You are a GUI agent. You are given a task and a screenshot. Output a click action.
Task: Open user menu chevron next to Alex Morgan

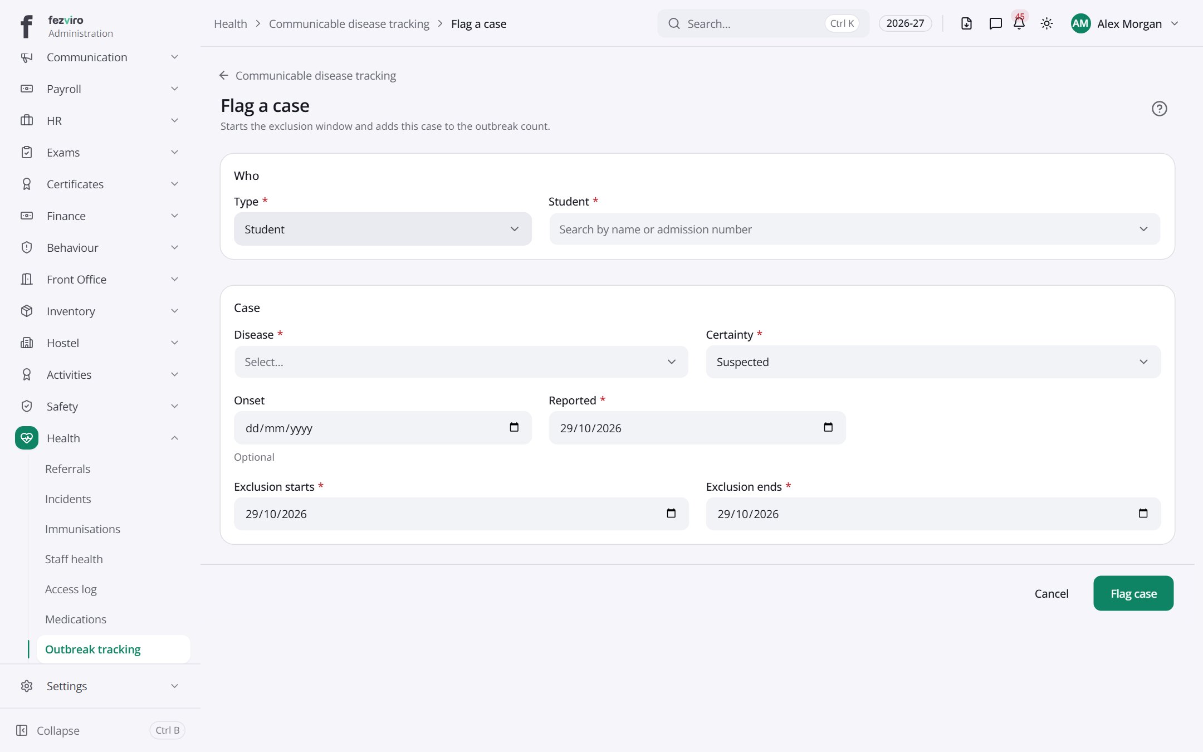(x=1175, y=23)
